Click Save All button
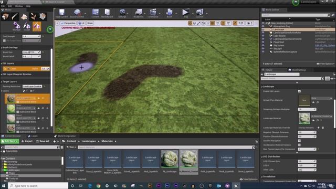 coord(43,141)
